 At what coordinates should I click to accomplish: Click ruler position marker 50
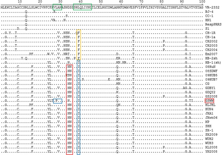(101, 2)
